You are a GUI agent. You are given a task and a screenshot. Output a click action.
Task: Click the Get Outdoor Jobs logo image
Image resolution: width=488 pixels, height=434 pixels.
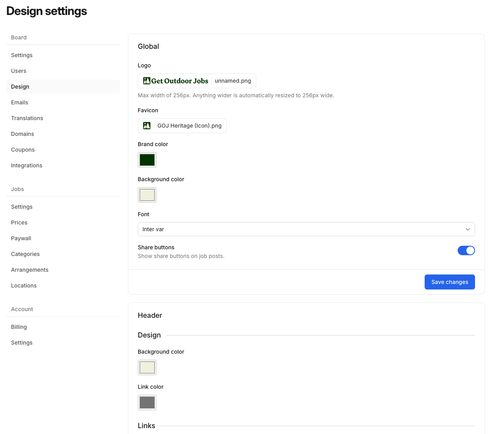click(x=176, y=81)
